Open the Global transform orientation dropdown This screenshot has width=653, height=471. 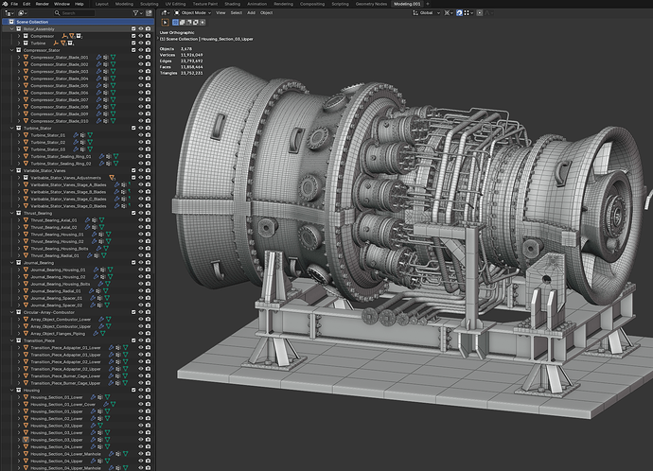[426, 13]
